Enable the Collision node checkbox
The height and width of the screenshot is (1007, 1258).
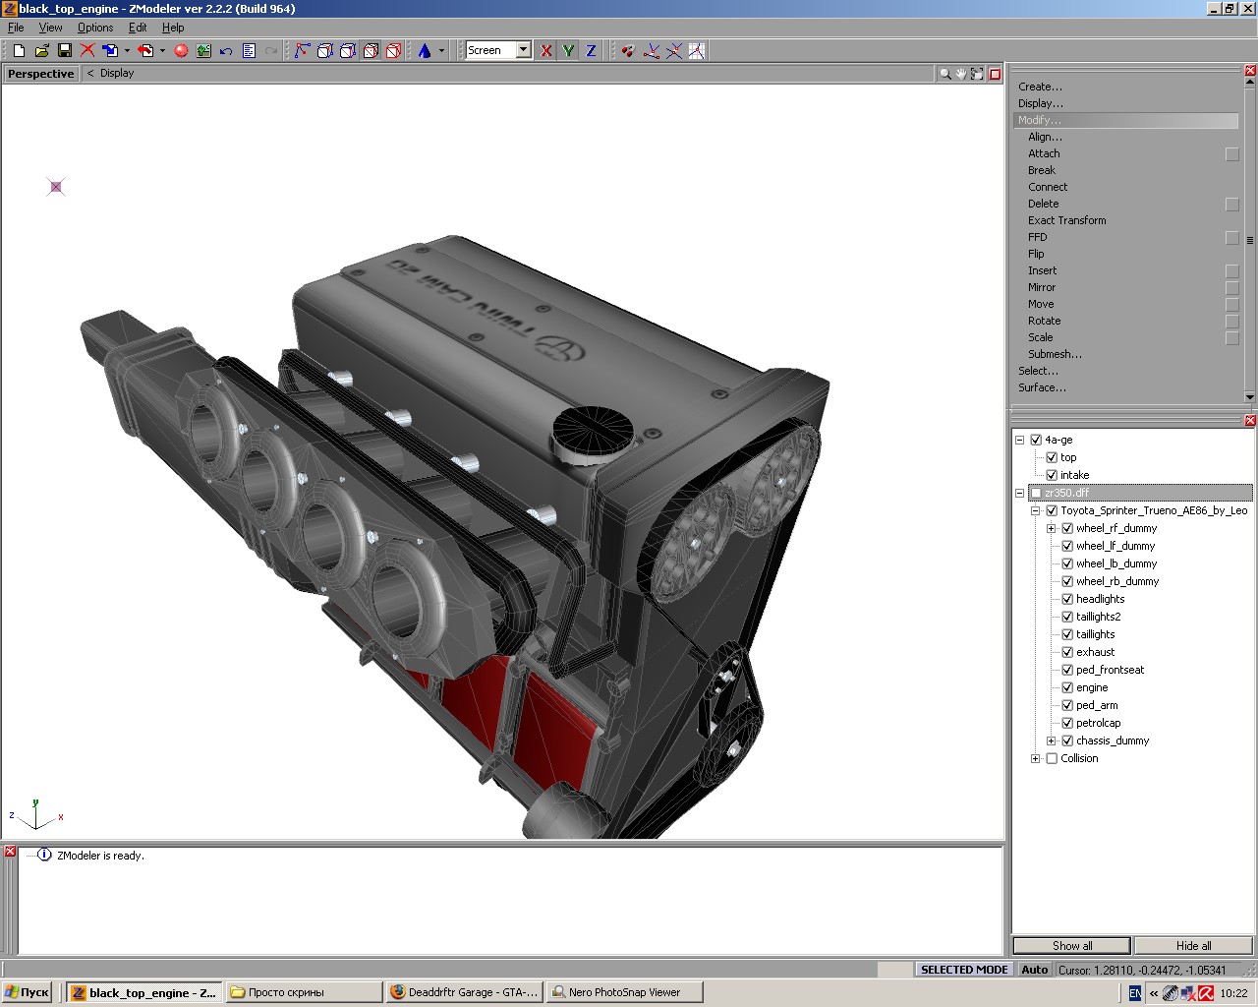click(1052, 758)
